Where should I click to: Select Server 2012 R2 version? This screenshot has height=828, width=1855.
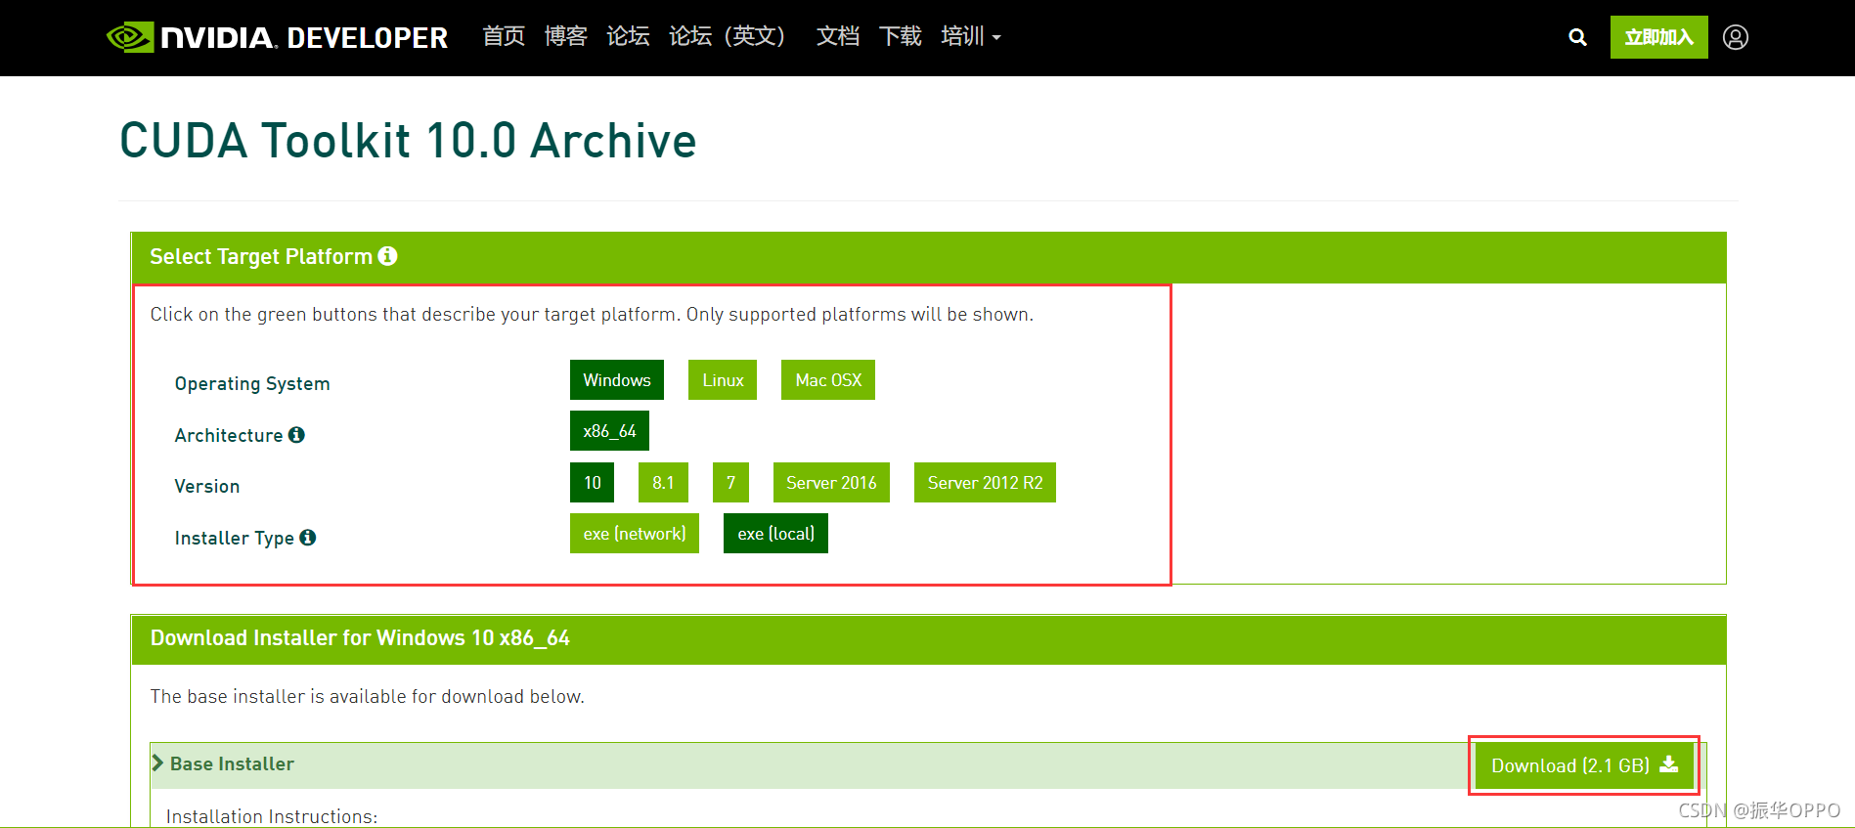click(985, 483)
